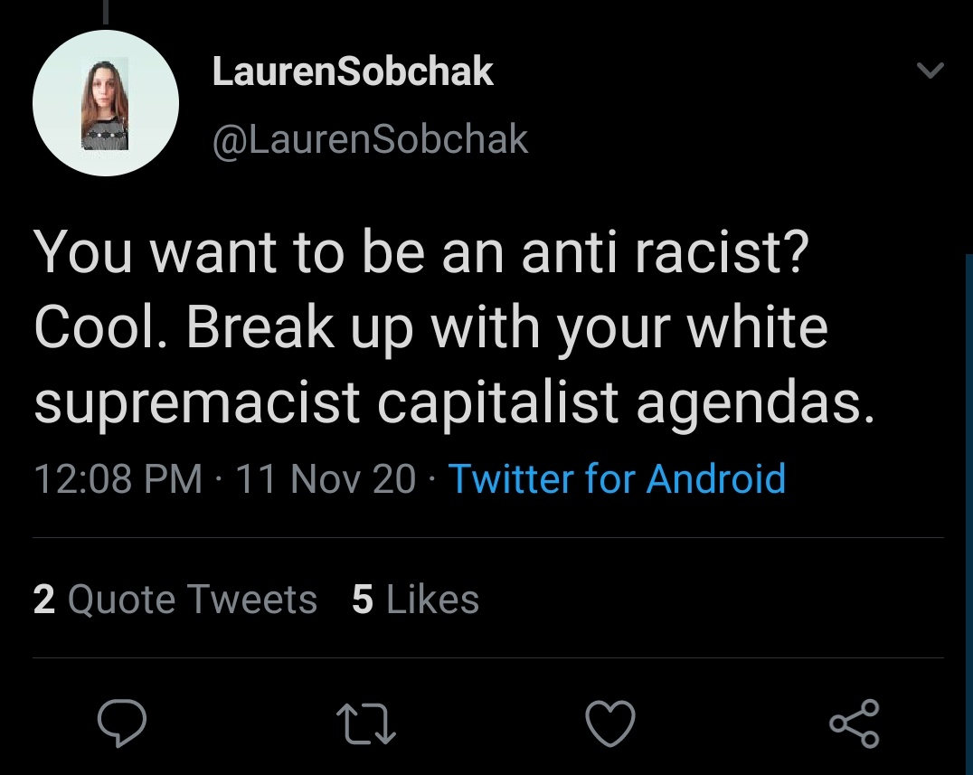
Task: Click the bold LaurenSobchak display name
Action: pos(353,72)
